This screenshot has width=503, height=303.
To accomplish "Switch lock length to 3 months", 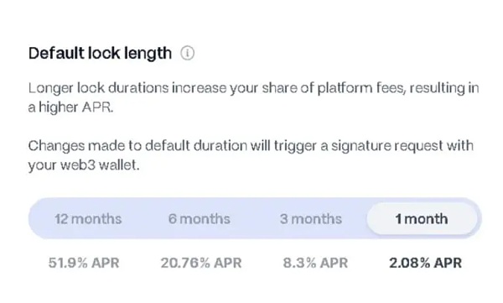I will pos(310,219).
